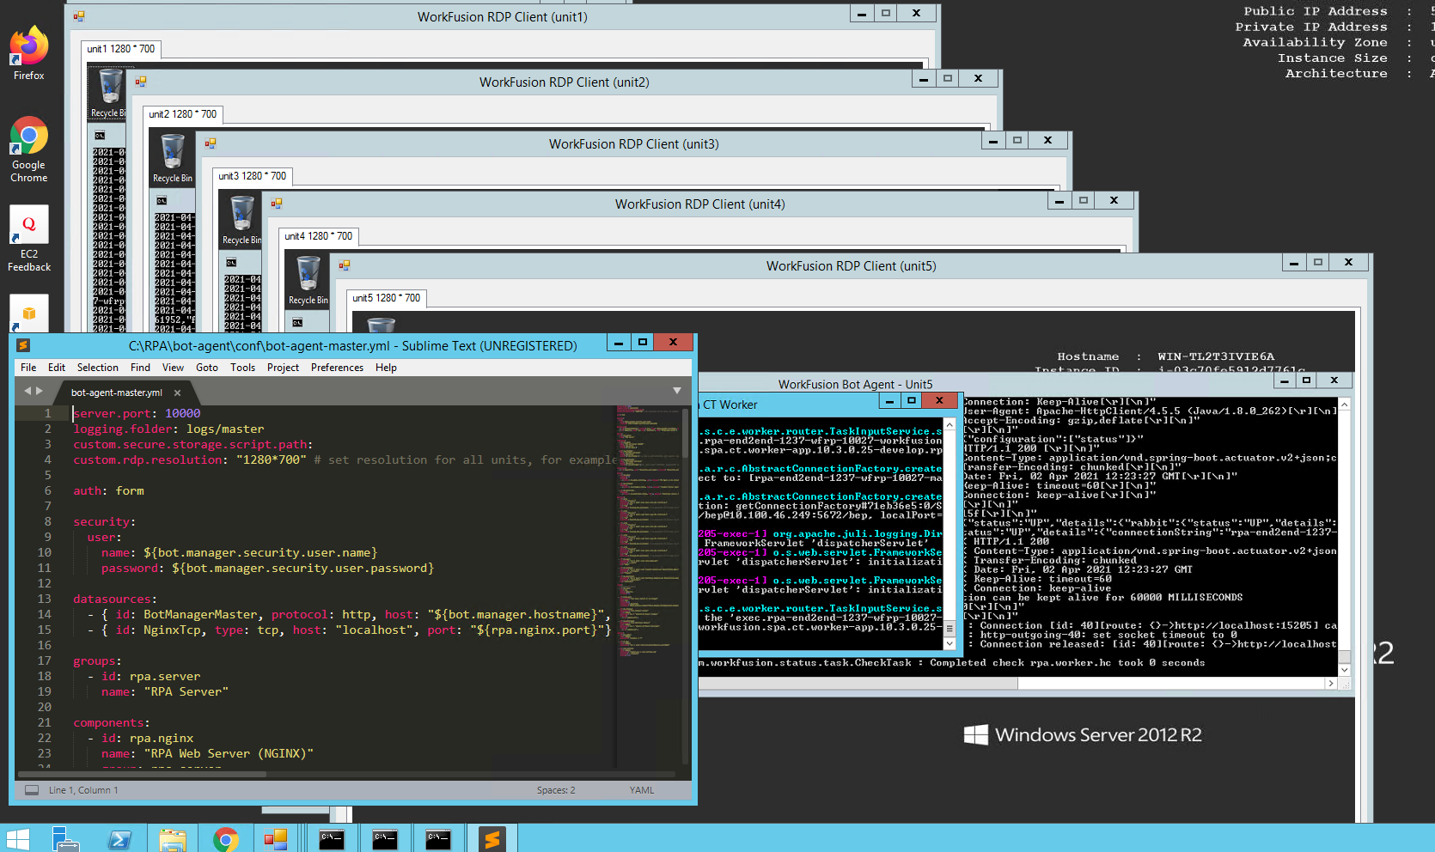Click the Sublime Text title bar app icon
The height and width of the screenshot is (852, 1435).
(23, 345)
